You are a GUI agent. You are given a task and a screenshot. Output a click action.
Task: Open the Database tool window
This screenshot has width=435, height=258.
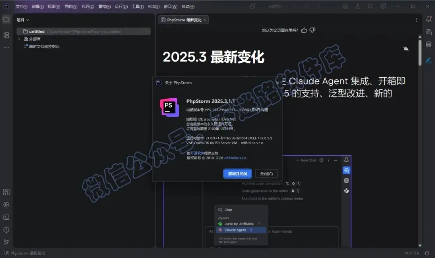[x=429, y=44]
